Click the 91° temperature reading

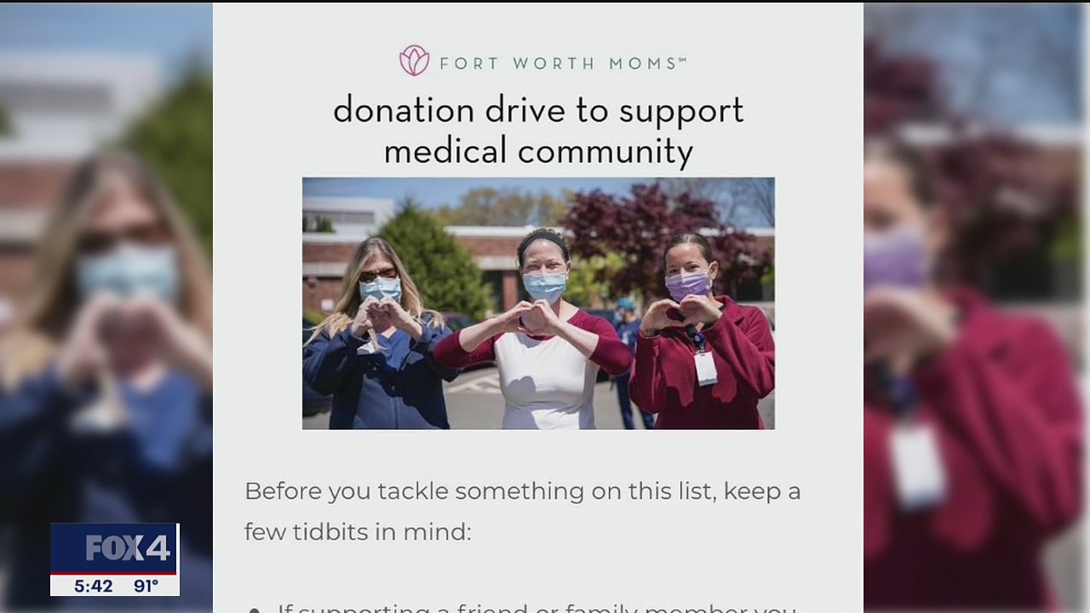tap(146, 586)
